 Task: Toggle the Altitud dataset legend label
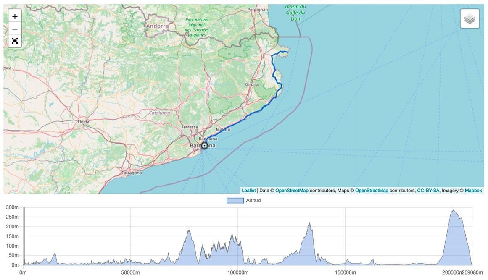tap(253, 201)
